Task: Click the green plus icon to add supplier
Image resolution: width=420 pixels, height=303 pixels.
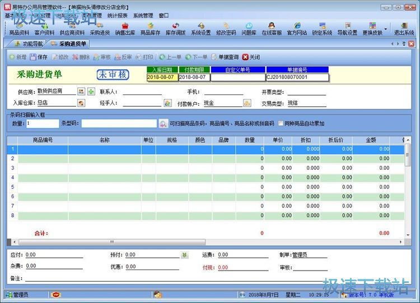Action: (x=91, y=92)
